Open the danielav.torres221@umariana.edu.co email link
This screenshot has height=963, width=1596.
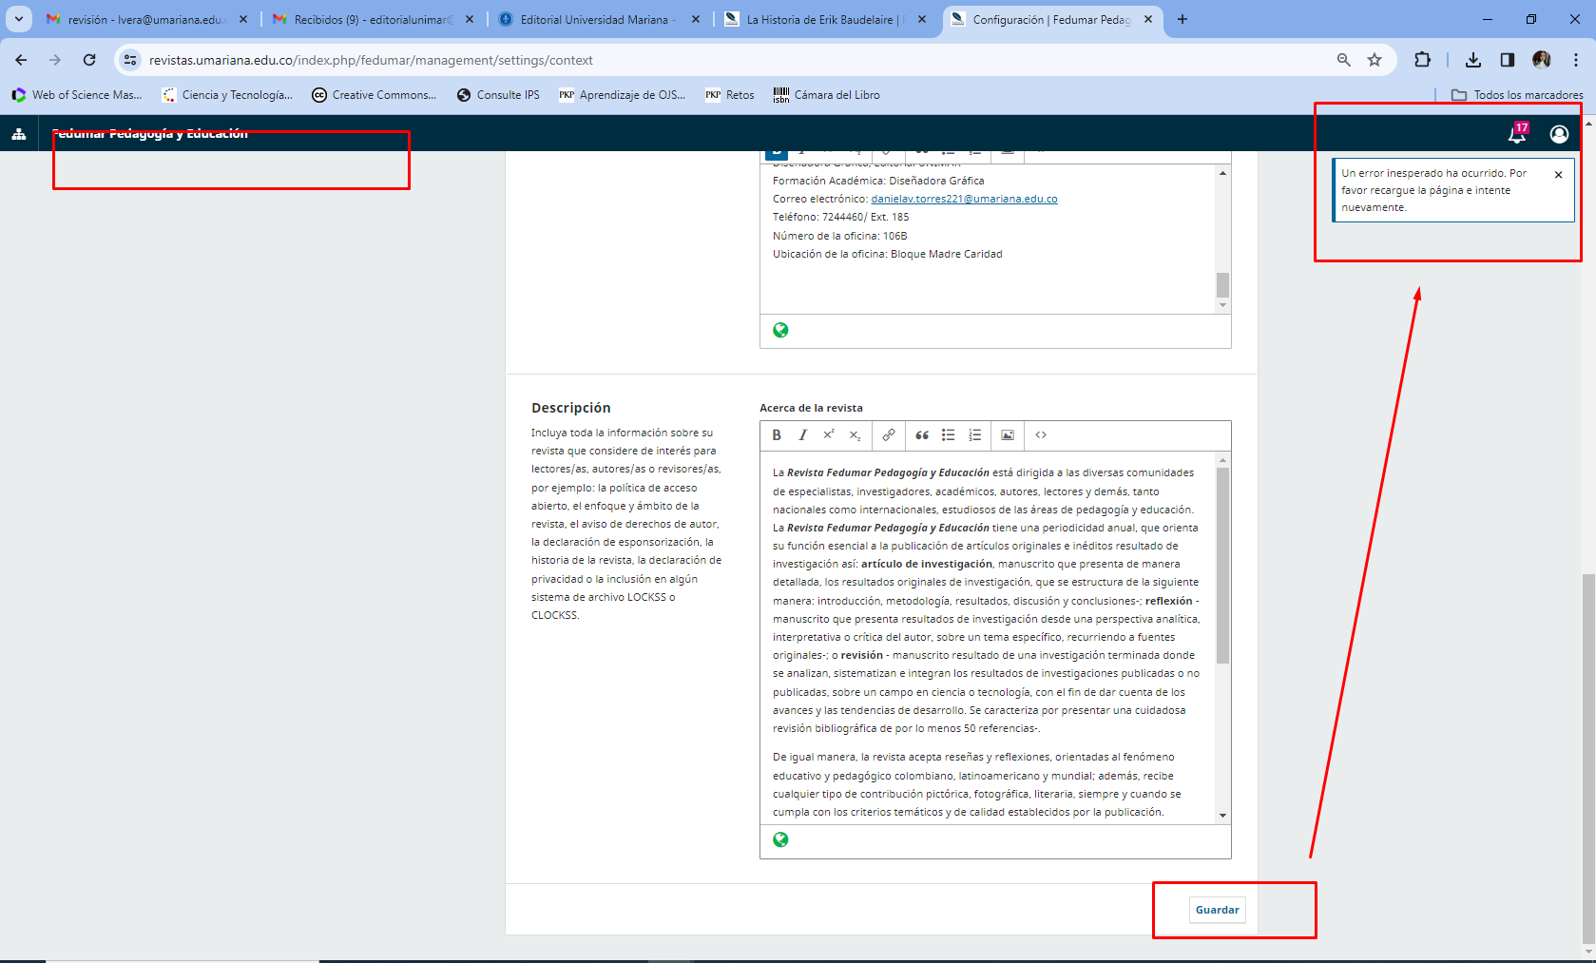(x=964, y=199)
